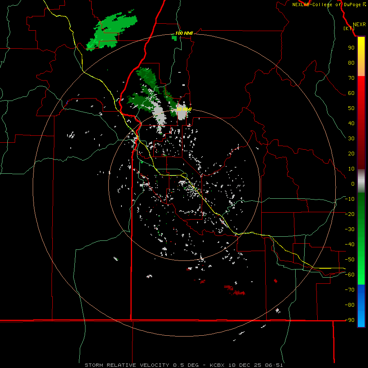Click the 90 value on the velocity scale
Screen dimensions: 368x368
[351, 48]
